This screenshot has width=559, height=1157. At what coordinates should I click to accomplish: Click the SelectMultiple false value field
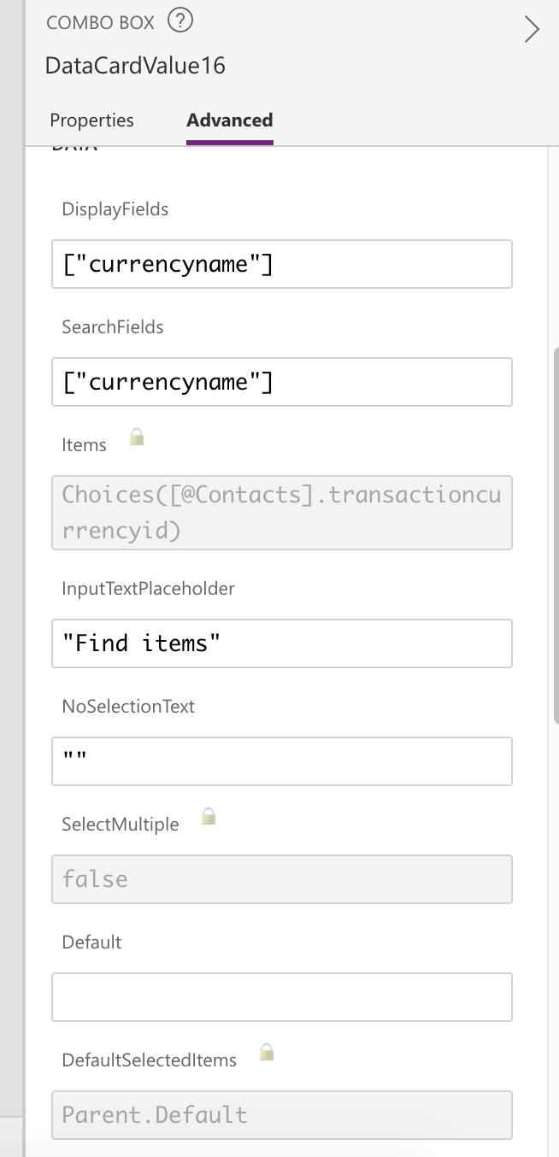281,879
